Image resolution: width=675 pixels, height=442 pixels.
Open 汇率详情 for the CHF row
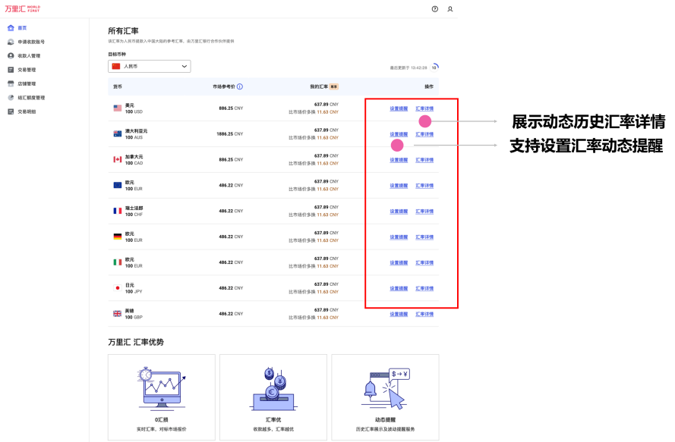[424, 212]
